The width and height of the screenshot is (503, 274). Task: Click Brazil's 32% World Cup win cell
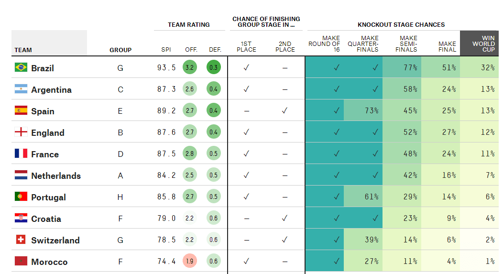pyautogui.click(x=479, y=67)
